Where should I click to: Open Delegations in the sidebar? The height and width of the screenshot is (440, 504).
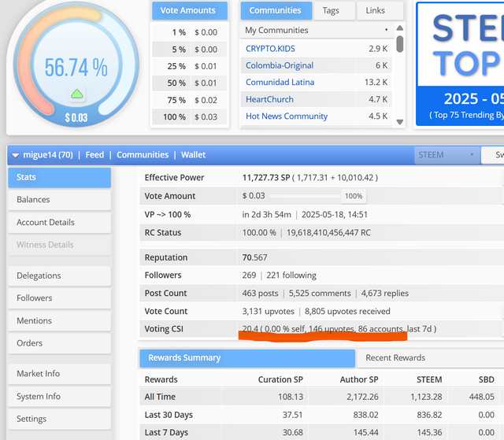60,275
